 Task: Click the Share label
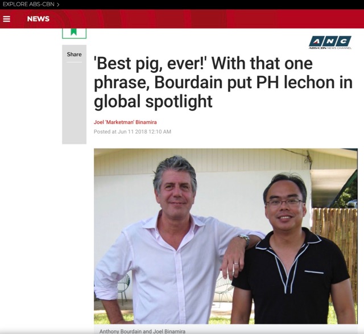pyautogui.click(x=74, y=55)
